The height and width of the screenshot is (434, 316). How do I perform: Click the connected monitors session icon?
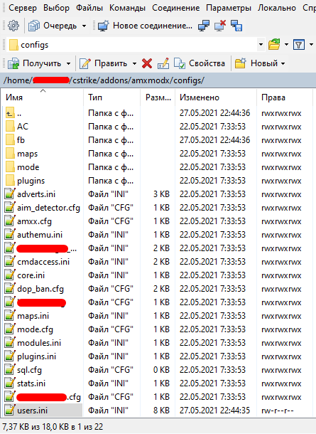204,26
